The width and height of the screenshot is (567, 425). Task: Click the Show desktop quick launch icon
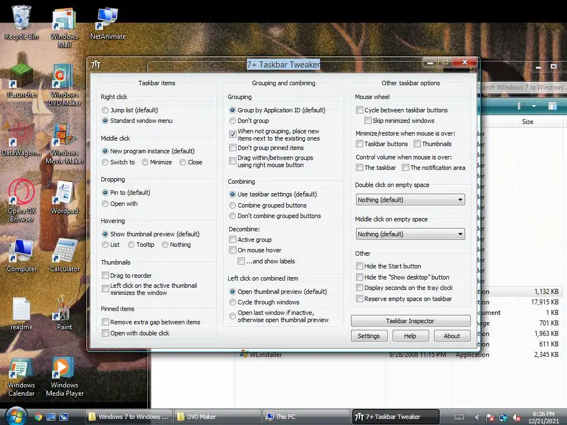click(51, 417)
